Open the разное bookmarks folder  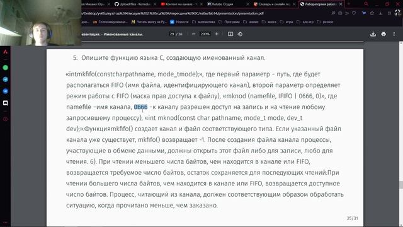[326, 22]
